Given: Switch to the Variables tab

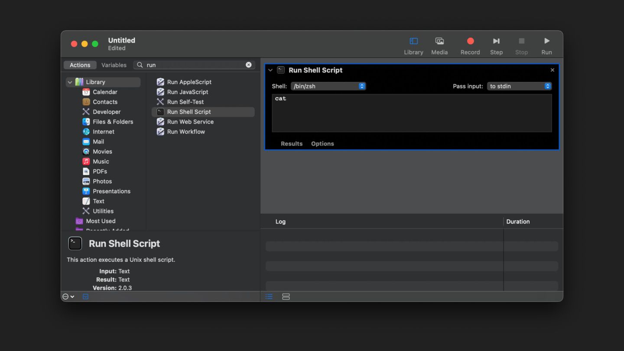Looking at the screenshot, I should point(114,65).
